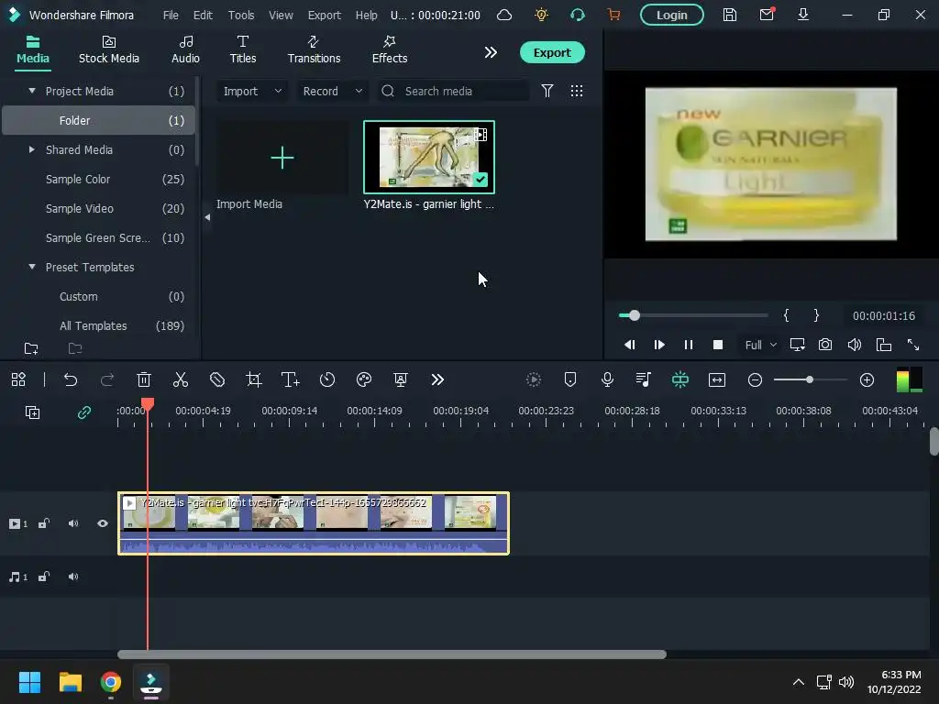Open the Import dropdown

tap(252, 91)
